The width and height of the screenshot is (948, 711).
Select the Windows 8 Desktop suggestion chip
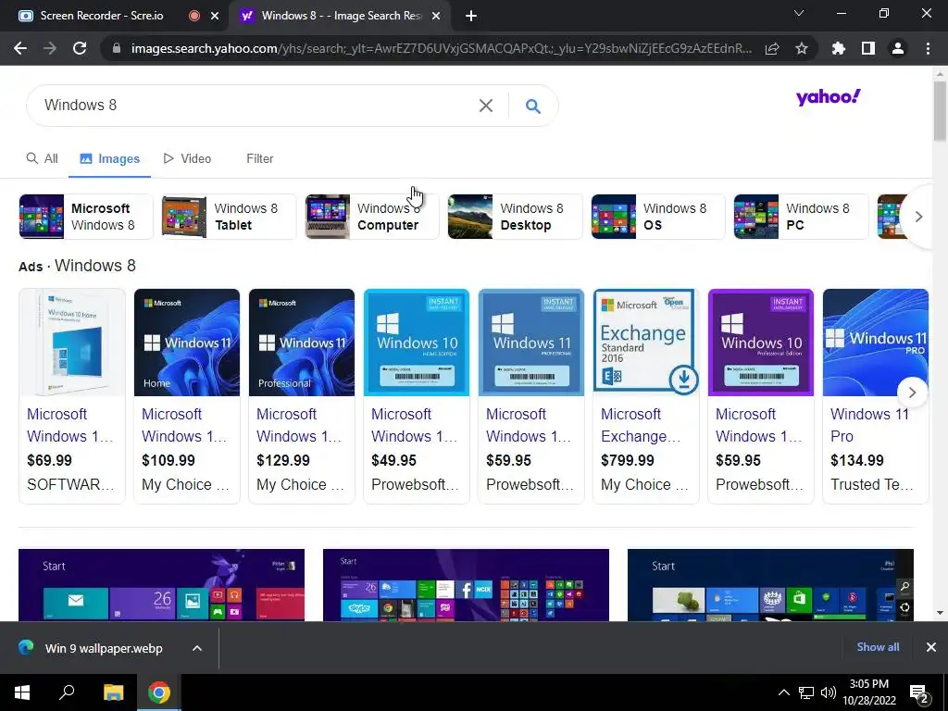pyautogui.click(x=515, y=217)
